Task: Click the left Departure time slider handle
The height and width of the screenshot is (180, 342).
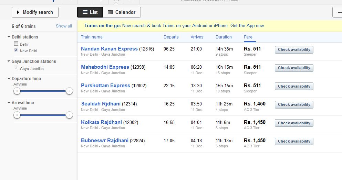Action: (17, 91)
